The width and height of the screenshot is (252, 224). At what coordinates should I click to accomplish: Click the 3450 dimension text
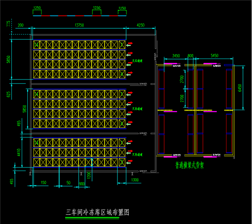tap(176, 56)
